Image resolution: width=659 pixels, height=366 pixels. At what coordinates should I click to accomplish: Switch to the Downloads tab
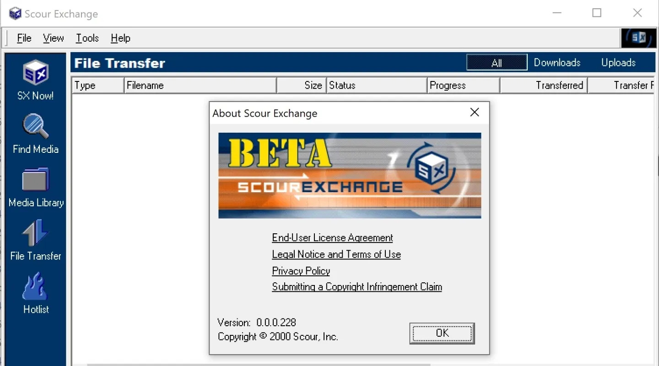(557, 63)
